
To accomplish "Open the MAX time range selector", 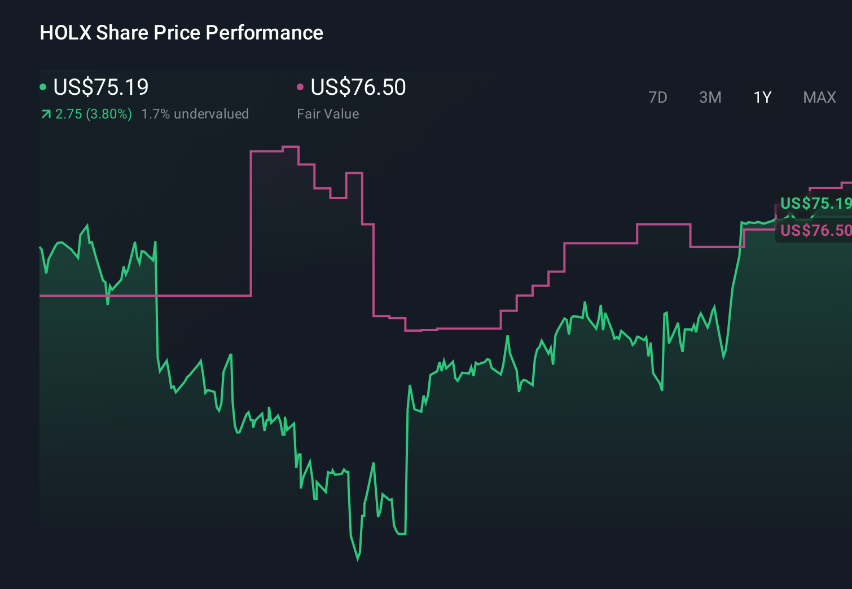I will click(x=819, y=97).
